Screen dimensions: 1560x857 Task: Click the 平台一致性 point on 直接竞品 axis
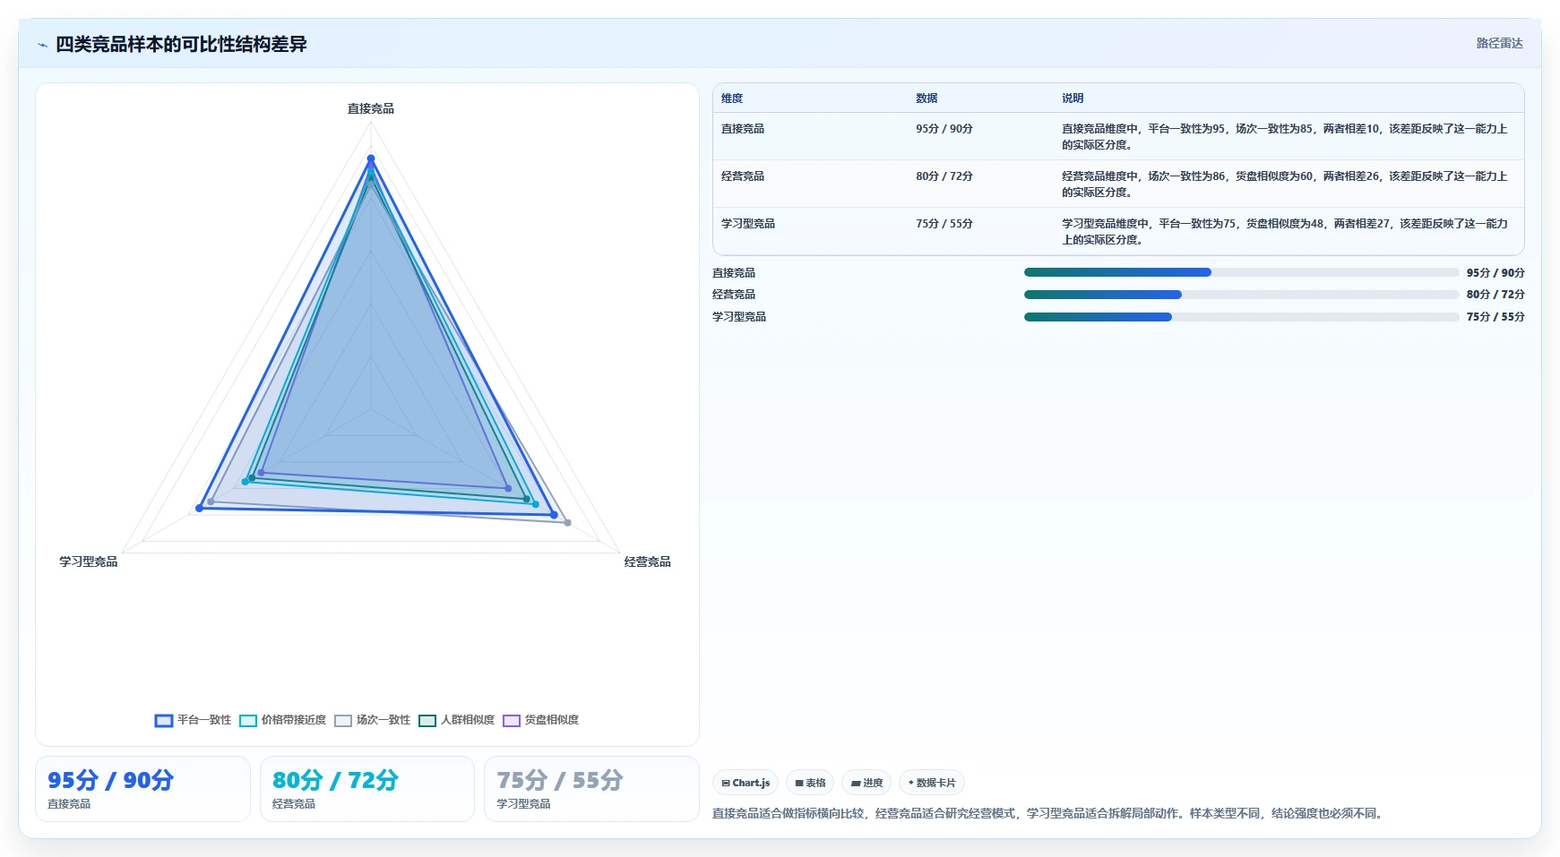click(371, 159)
